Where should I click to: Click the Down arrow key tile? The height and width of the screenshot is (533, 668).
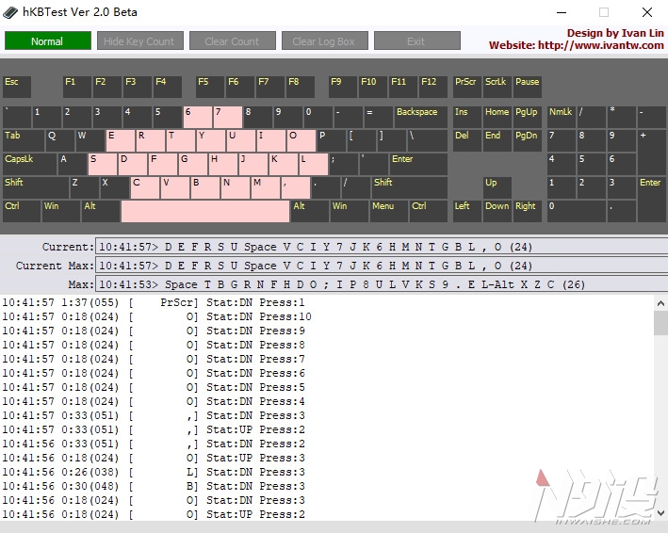tap(497, 211)
